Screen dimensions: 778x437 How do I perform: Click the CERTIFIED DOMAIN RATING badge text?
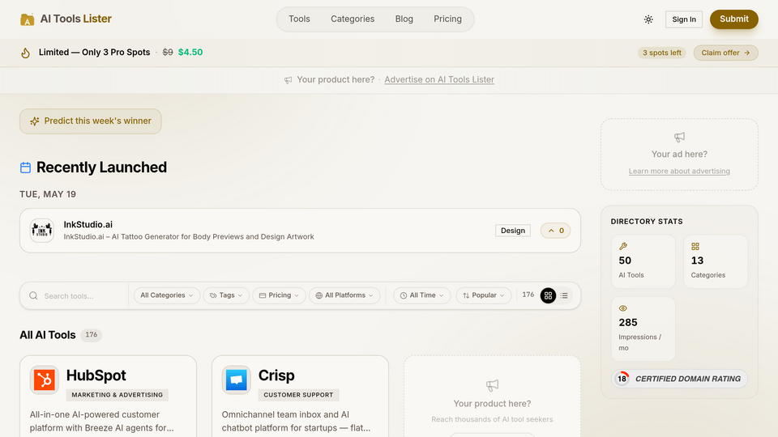(x=688, y=379)
